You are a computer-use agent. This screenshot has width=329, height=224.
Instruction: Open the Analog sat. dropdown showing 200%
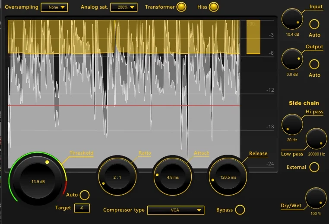tap(124, 7)
